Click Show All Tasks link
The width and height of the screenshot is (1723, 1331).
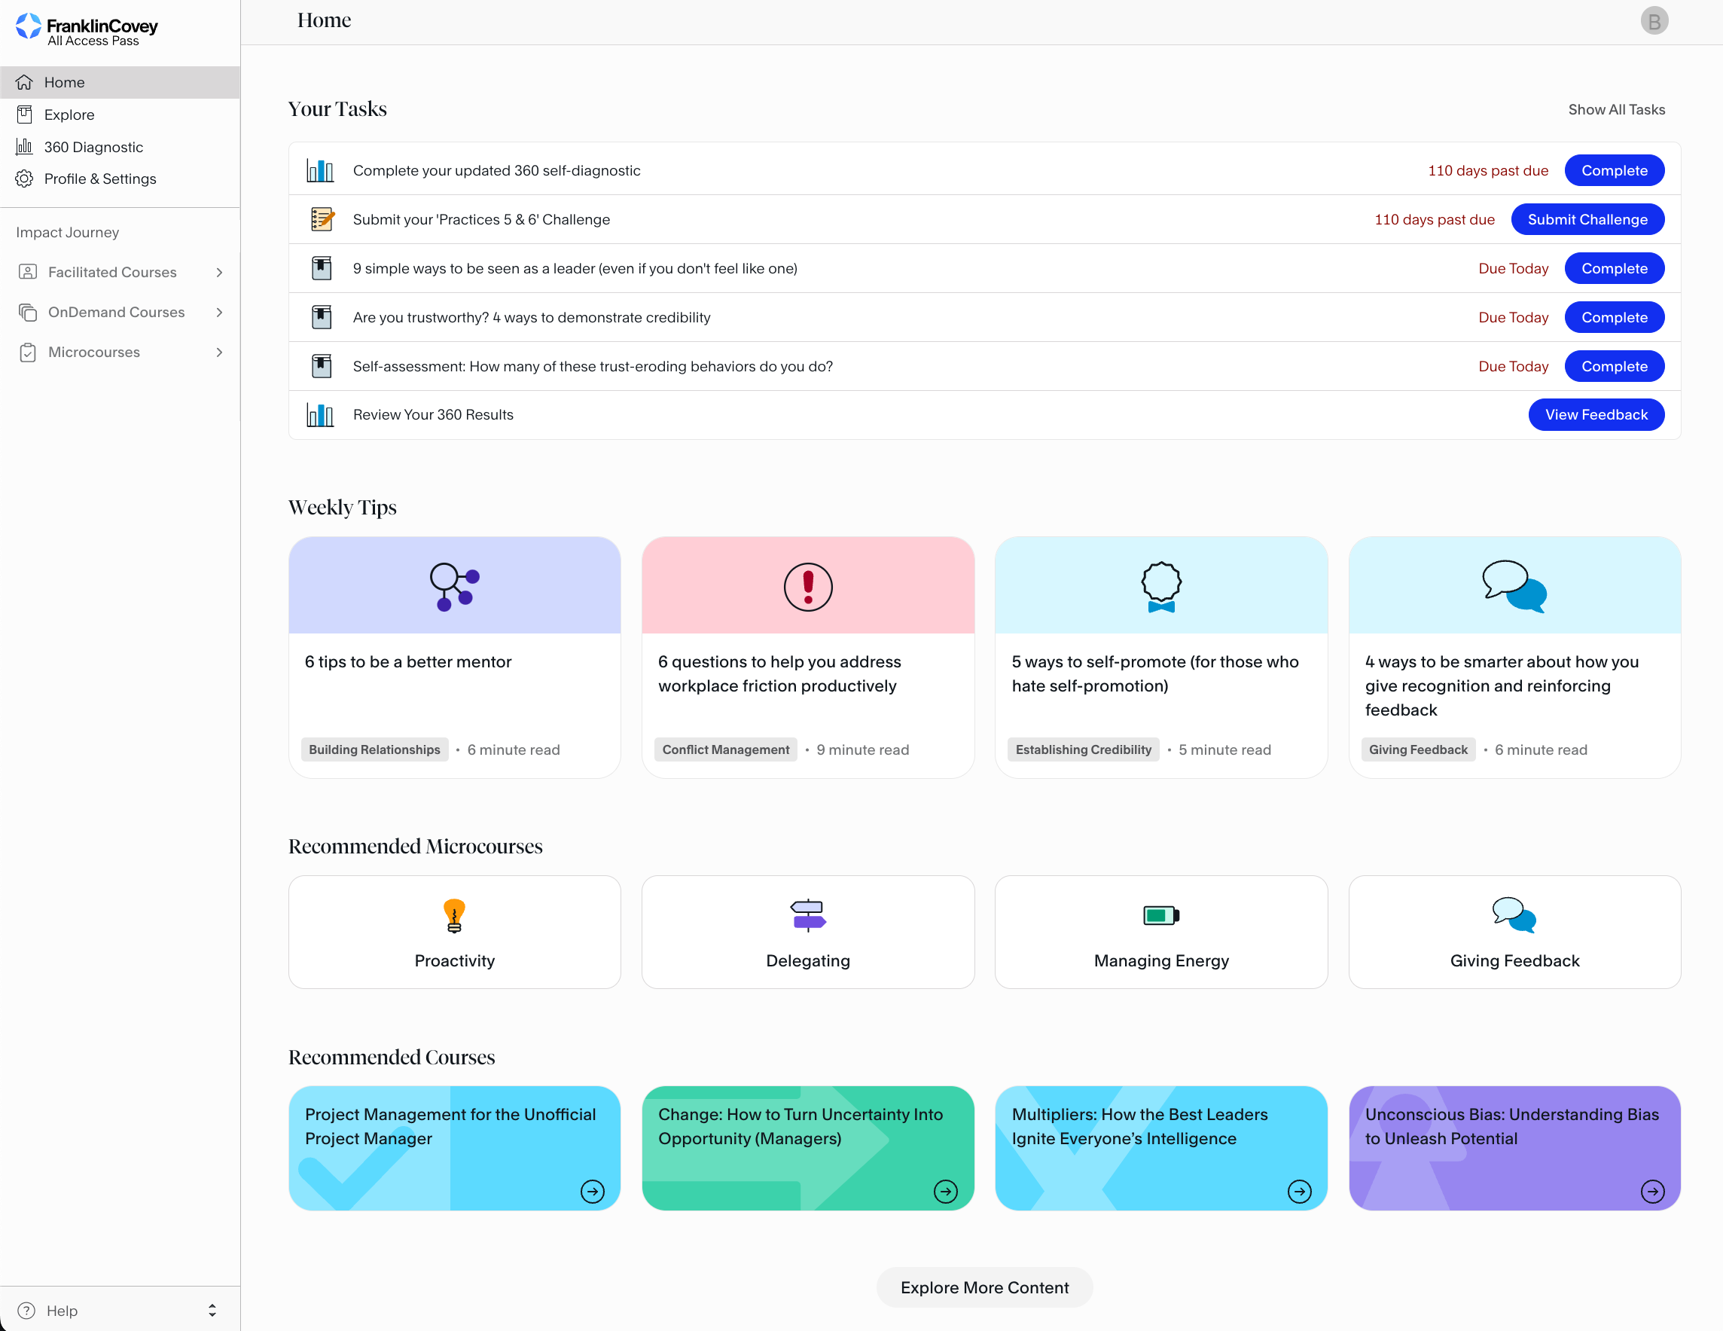(1616, 110)
